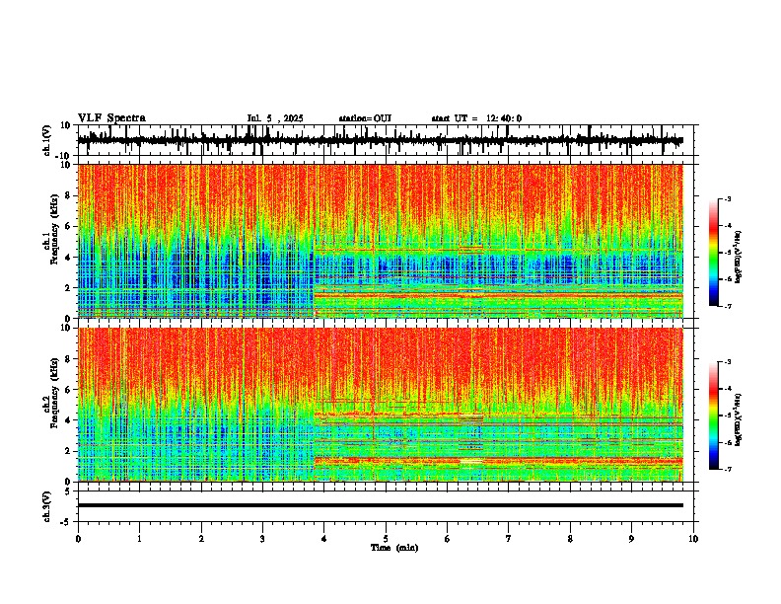Click time axis tick label '2'

[201, 539]
